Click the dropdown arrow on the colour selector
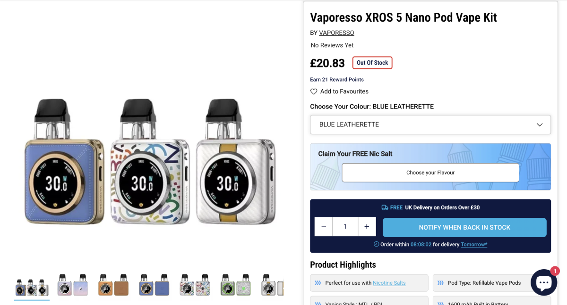The width and height of the screenshot is (567, 305). [540, 124]
